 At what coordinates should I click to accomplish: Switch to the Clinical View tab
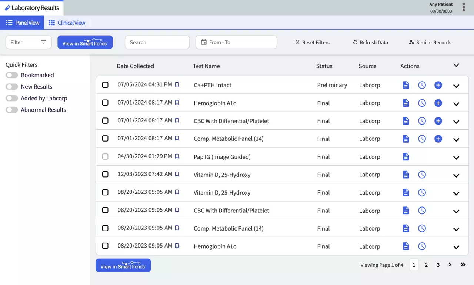pyautogui.click(x=67, y=23)
